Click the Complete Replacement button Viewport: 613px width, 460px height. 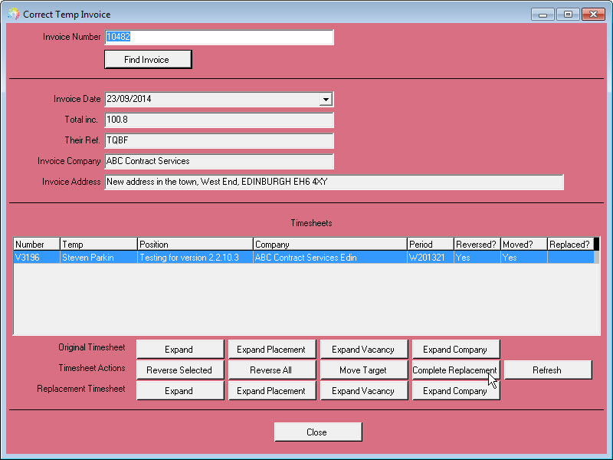coord(455,370)
